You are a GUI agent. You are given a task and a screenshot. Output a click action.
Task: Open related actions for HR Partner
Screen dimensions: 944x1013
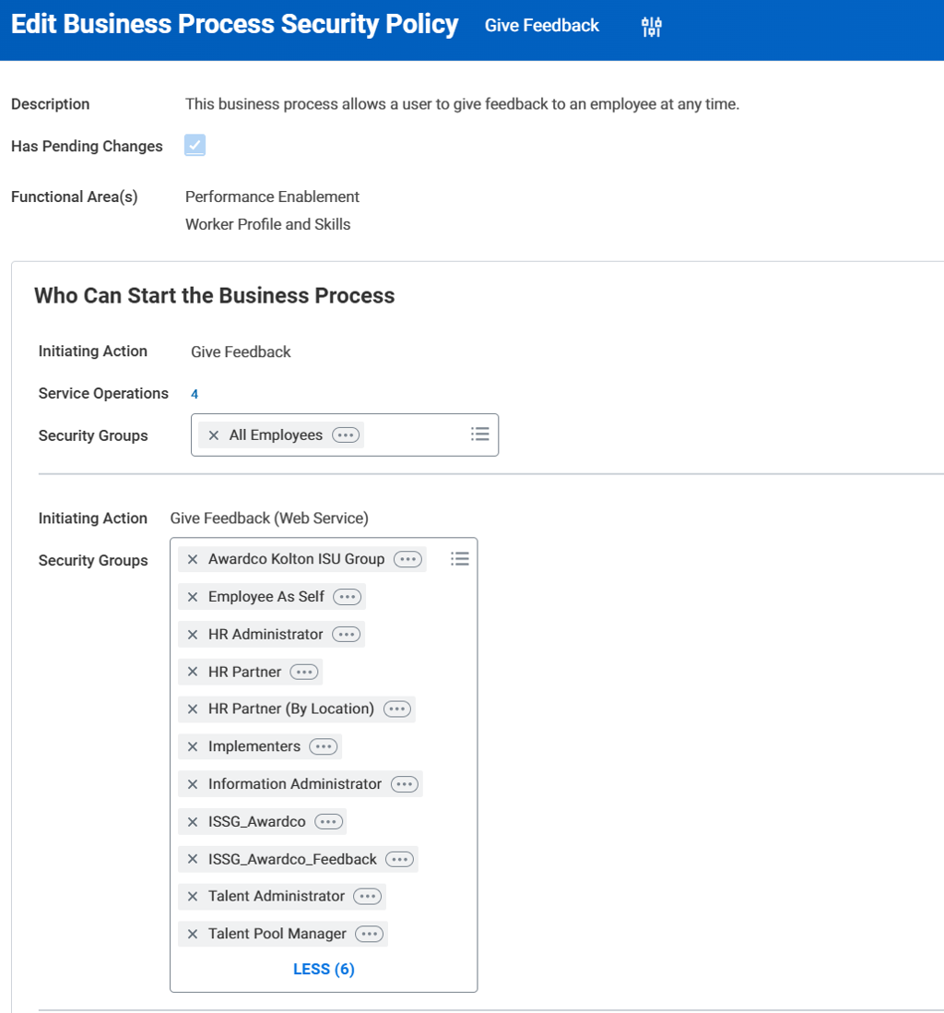[x=303, y=672]
